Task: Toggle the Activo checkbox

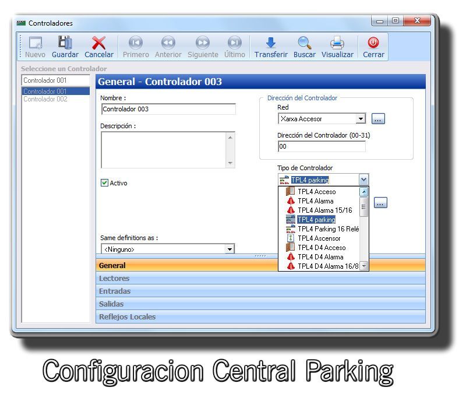Action: coord(104,182)
